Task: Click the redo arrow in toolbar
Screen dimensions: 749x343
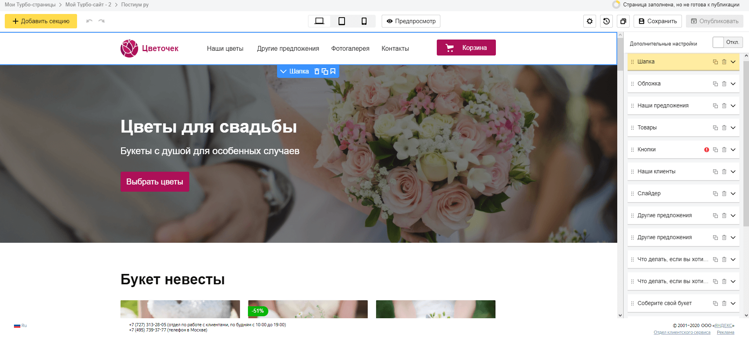Action: [101, 21]
